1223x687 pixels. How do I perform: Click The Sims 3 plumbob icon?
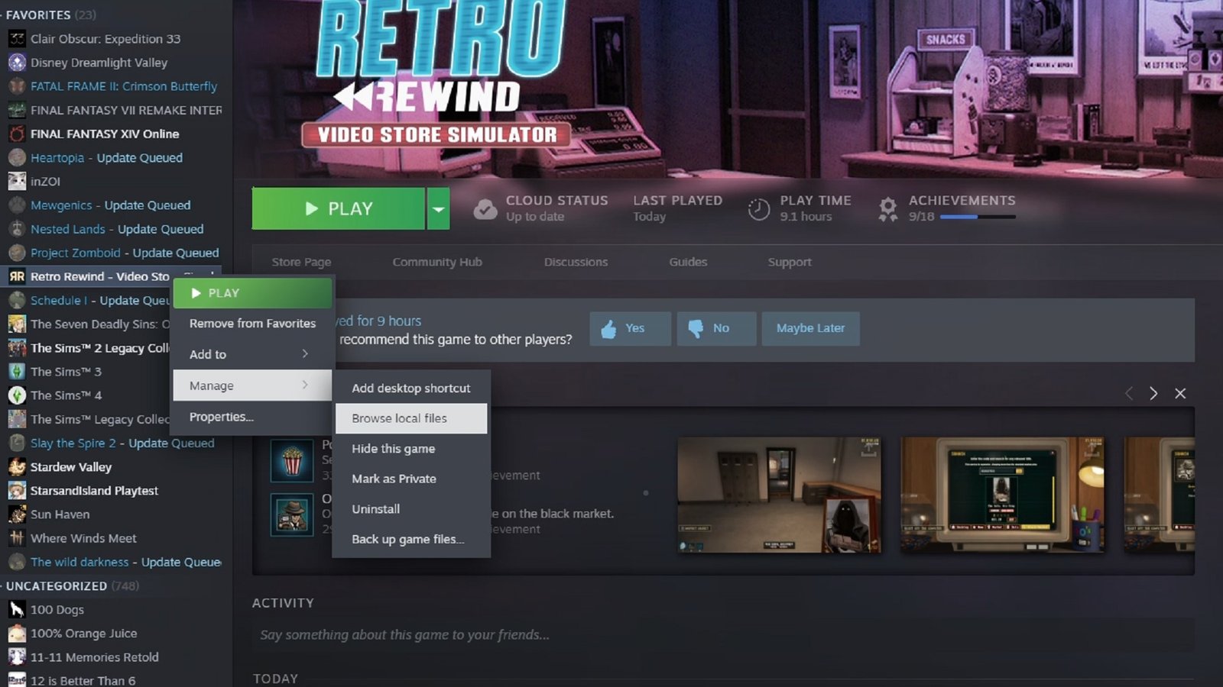point(17,372)
